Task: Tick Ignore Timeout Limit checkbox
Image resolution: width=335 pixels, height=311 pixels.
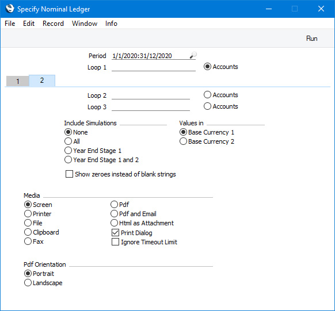Action: pos(115,242)
